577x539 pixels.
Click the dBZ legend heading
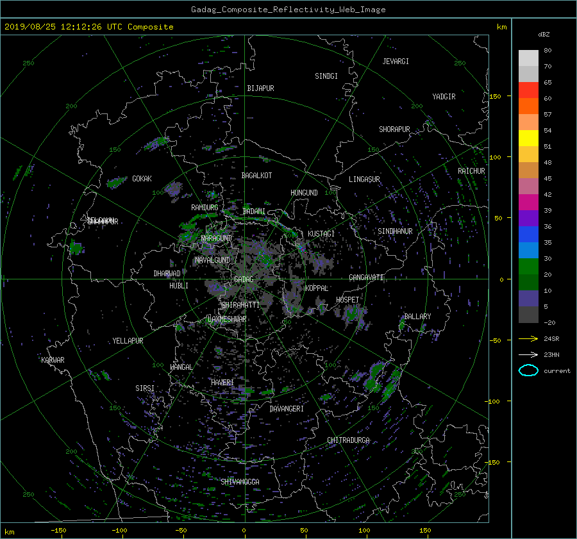[544, 35]
